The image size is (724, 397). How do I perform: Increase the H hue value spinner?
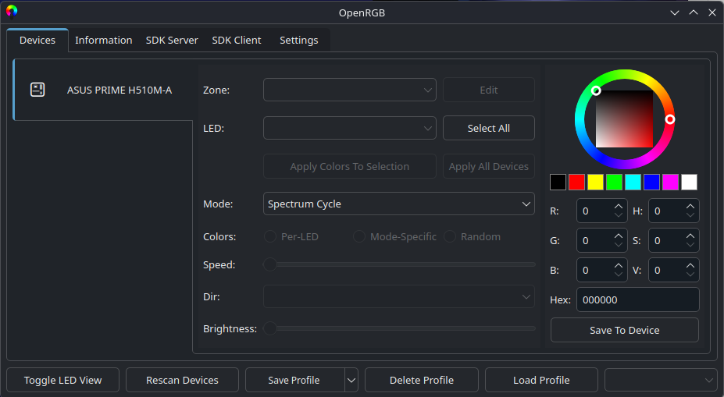[690, 207]
